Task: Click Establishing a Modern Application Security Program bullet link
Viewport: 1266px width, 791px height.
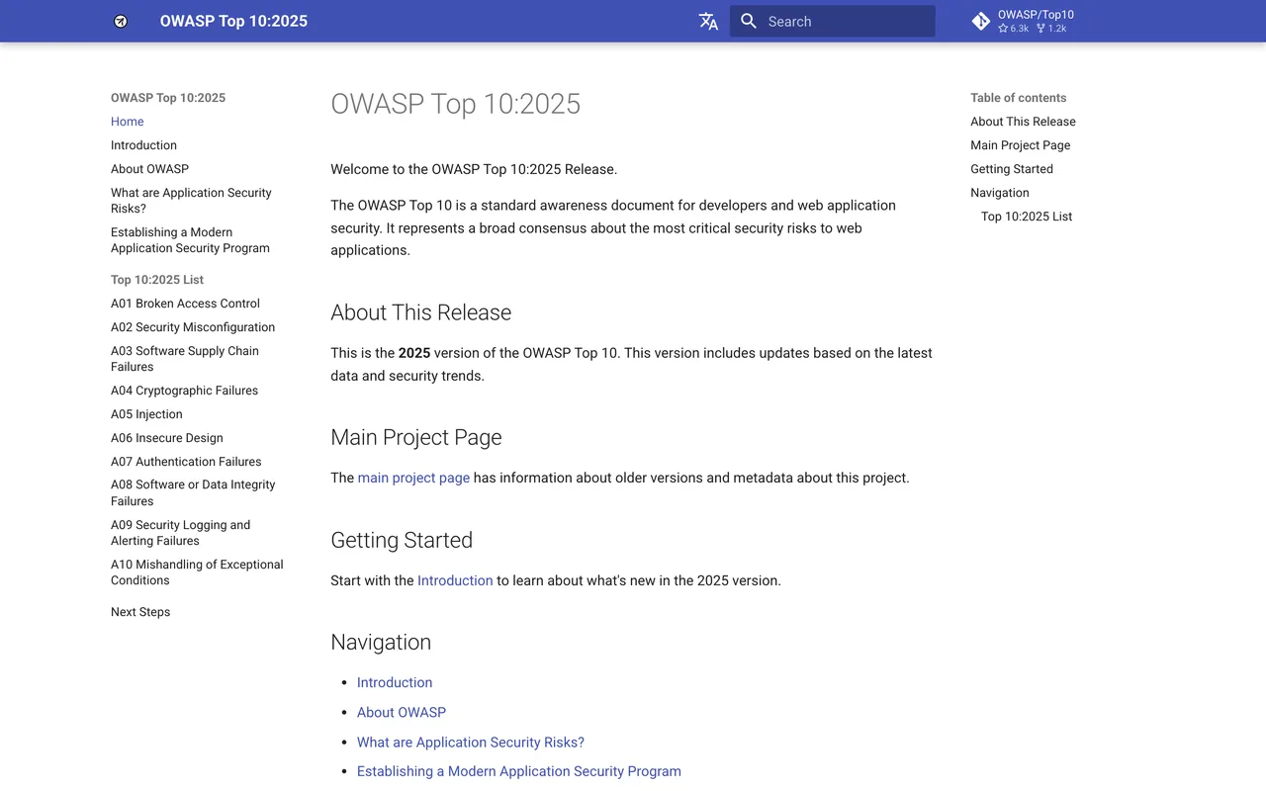Action: point(519,771)
